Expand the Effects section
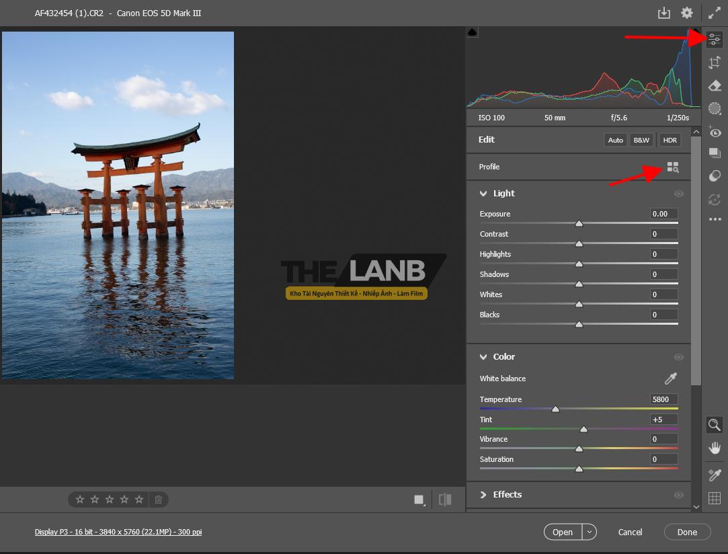 (483, 495)
